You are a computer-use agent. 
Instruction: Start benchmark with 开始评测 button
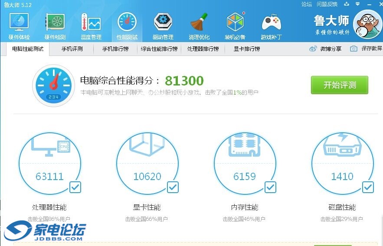pyautogui.click(x=340, y=85)
